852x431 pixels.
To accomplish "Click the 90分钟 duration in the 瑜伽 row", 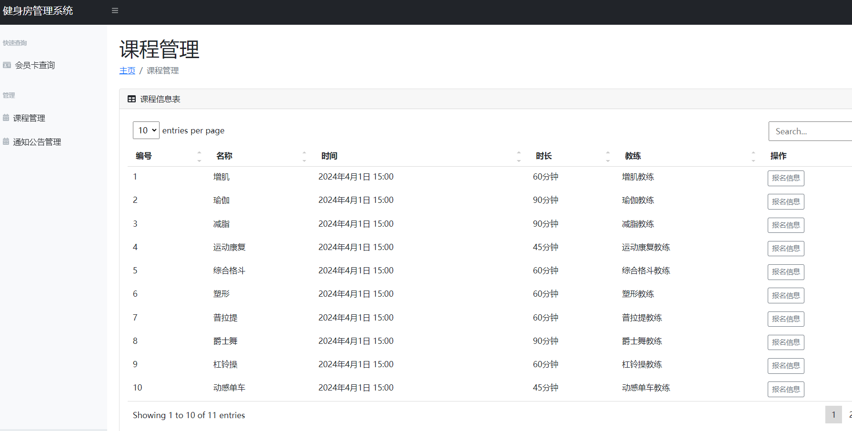I will click(545, 200).
